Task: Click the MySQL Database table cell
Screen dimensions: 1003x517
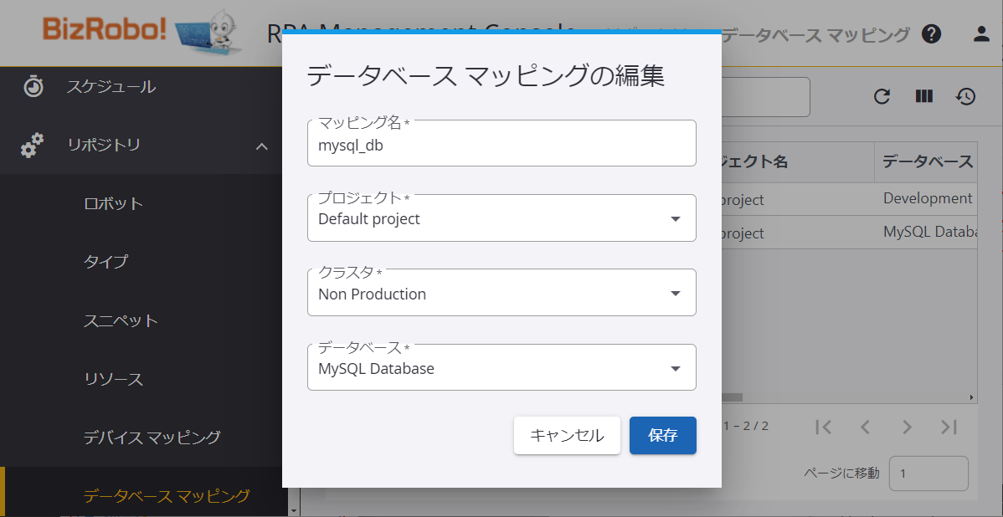Action: 926,232
